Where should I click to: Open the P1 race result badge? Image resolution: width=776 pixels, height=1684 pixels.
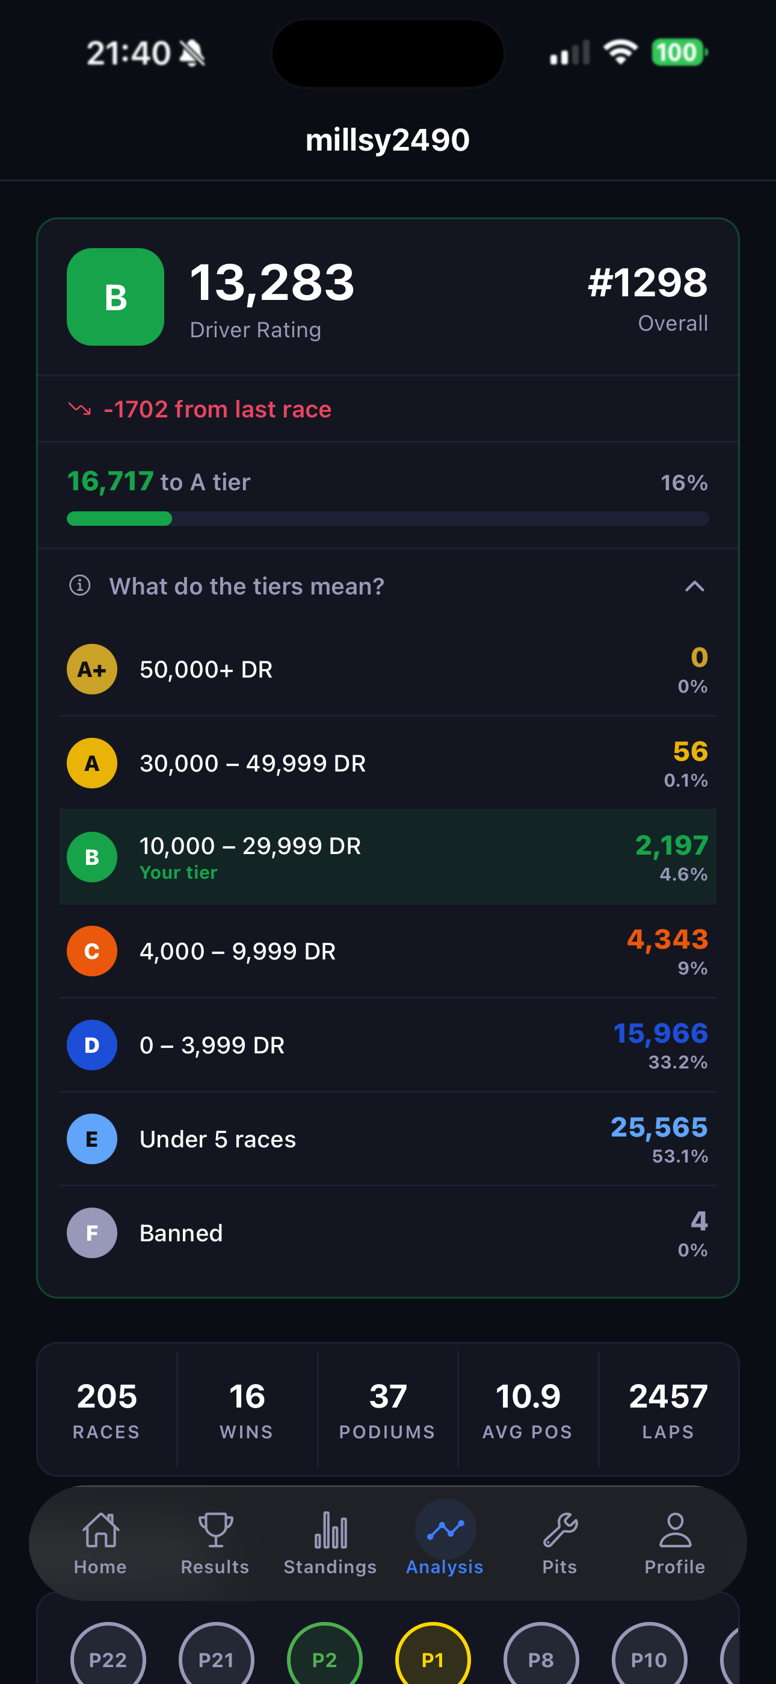click(x=433, y=1654)
